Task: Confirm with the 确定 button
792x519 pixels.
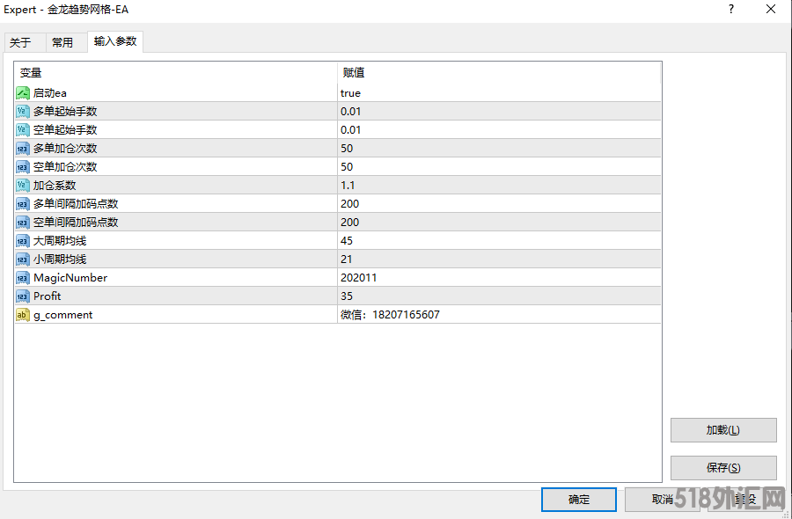Action: click(579, 500)
